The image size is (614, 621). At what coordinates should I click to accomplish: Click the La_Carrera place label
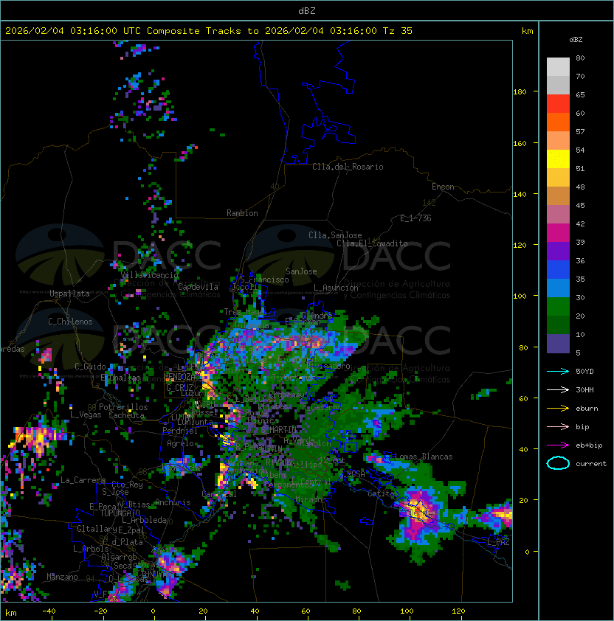pos(83,480)
